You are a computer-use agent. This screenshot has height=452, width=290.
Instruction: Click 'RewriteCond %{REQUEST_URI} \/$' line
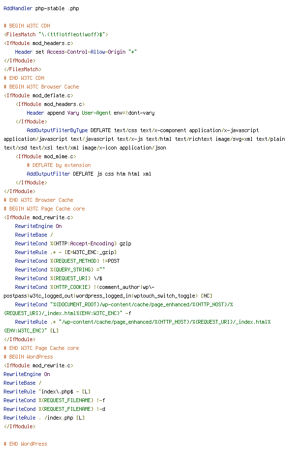[58, 278]
